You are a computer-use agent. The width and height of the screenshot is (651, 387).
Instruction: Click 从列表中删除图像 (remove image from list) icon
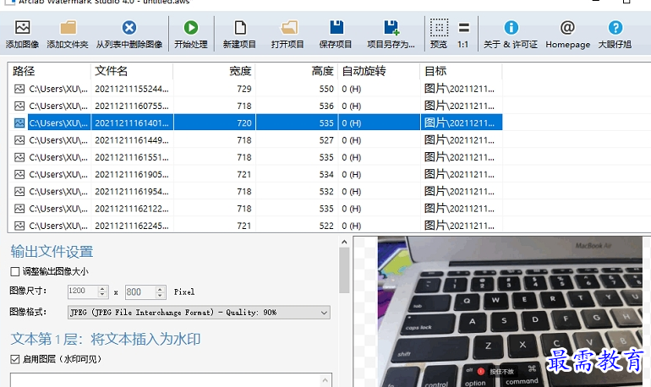tap(129, 28)
